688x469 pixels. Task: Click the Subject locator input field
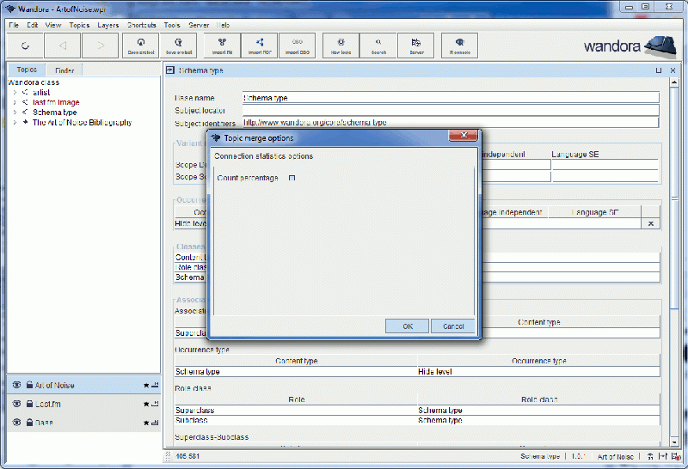450,111
